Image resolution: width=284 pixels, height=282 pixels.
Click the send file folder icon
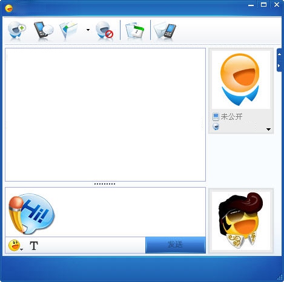69,30
